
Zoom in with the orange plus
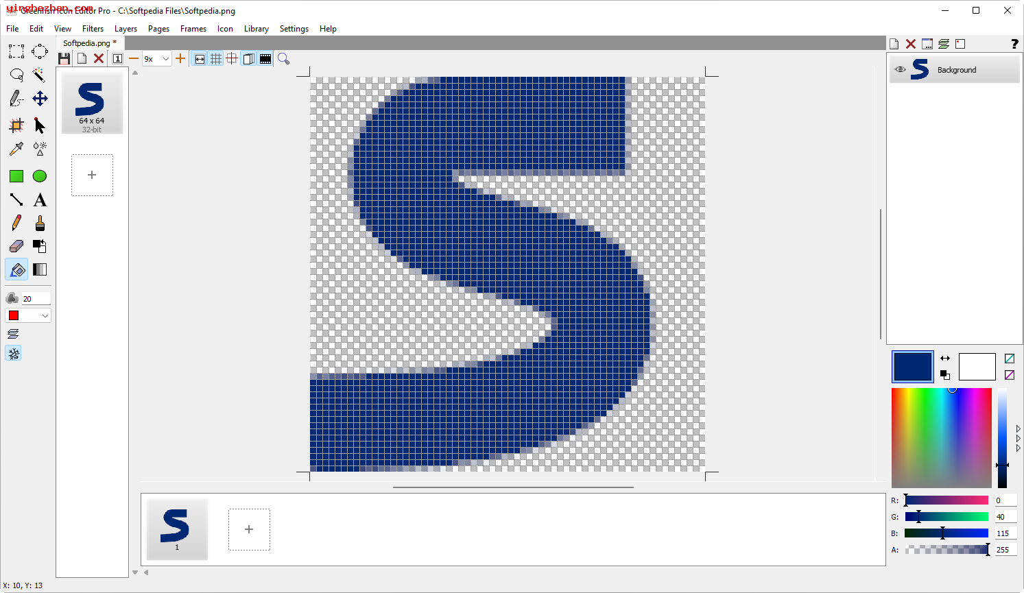pos(180,59)
